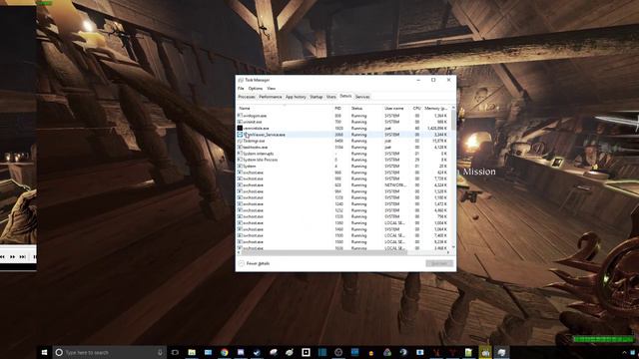Switch to the Users tab
The image size is (639, 359).
tap(331, 97)
